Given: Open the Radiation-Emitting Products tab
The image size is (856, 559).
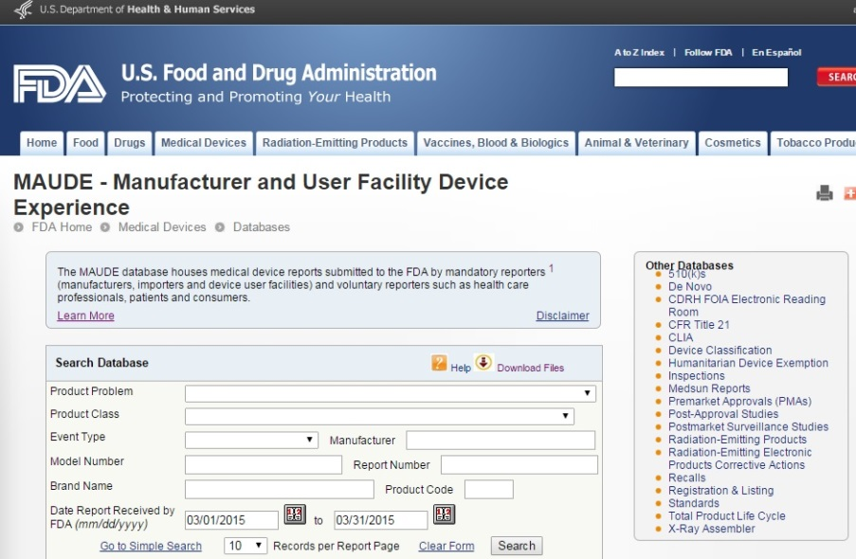Looking at the screenshot, I should pos(335,143).
